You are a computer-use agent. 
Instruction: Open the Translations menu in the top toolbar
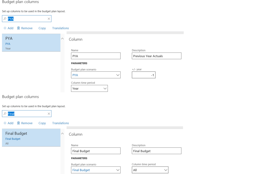pos(60,28)
